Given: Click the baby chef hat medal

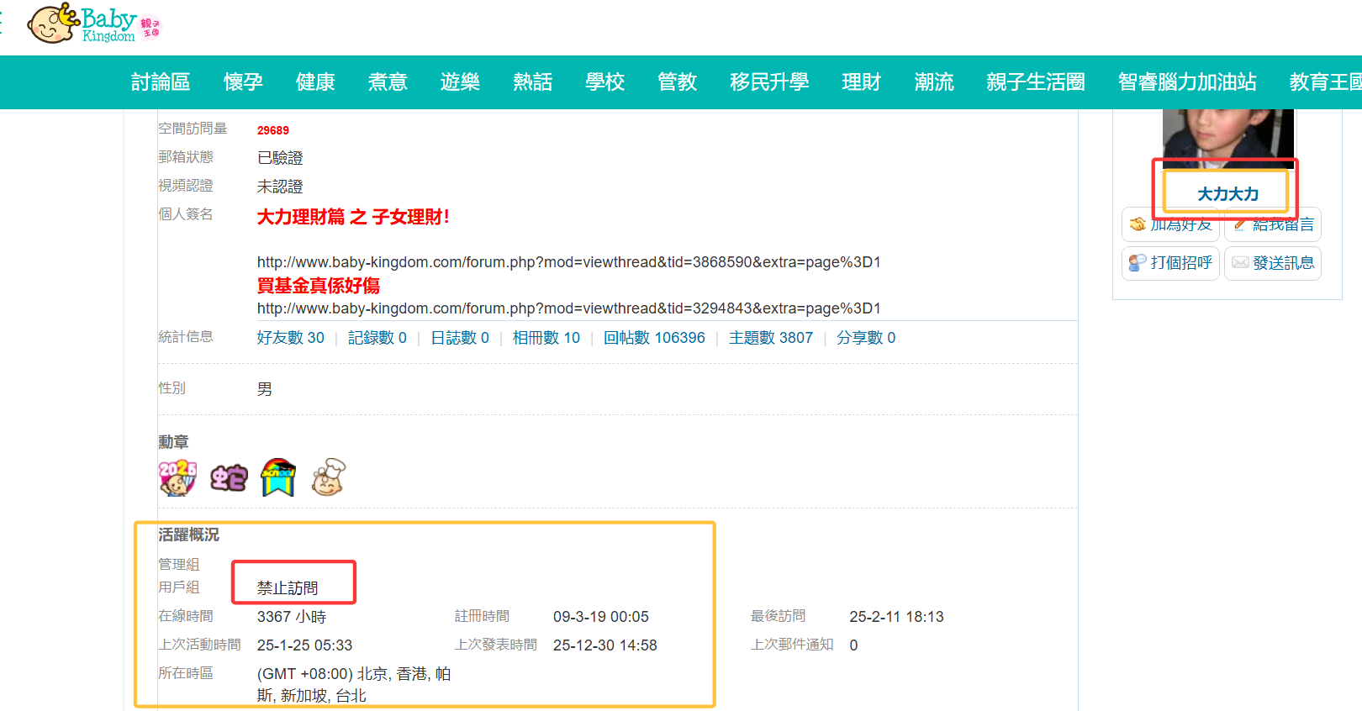Looking at the screenshot, I should tap(329, 477).
